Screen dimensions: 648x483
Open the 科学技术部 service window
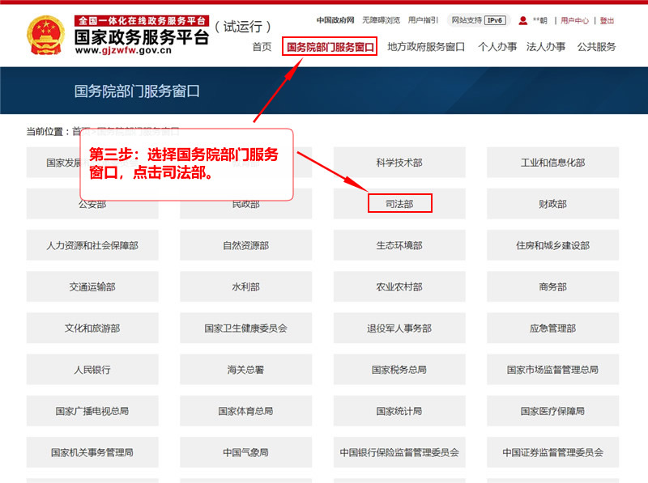399,163
